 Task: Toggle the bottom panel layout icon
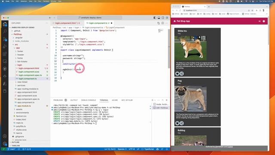pos(159,18)
